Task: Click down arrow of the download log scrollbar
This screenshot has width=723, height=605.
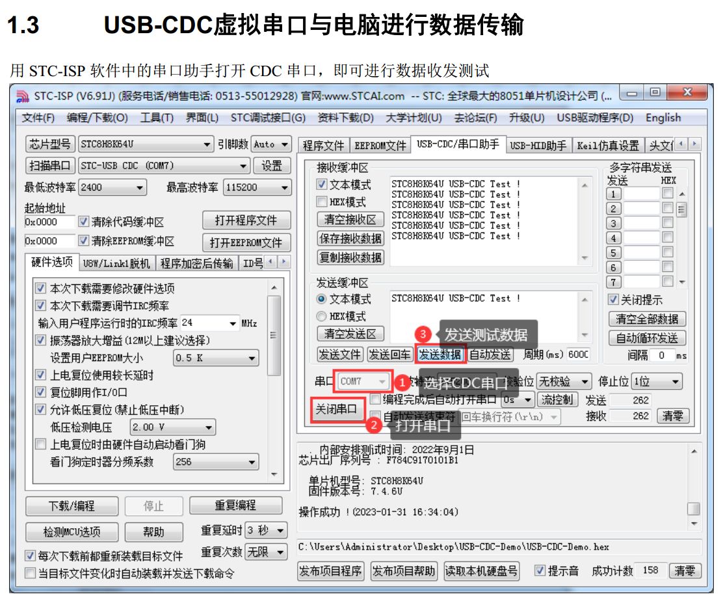Action: tap(694, 524)
